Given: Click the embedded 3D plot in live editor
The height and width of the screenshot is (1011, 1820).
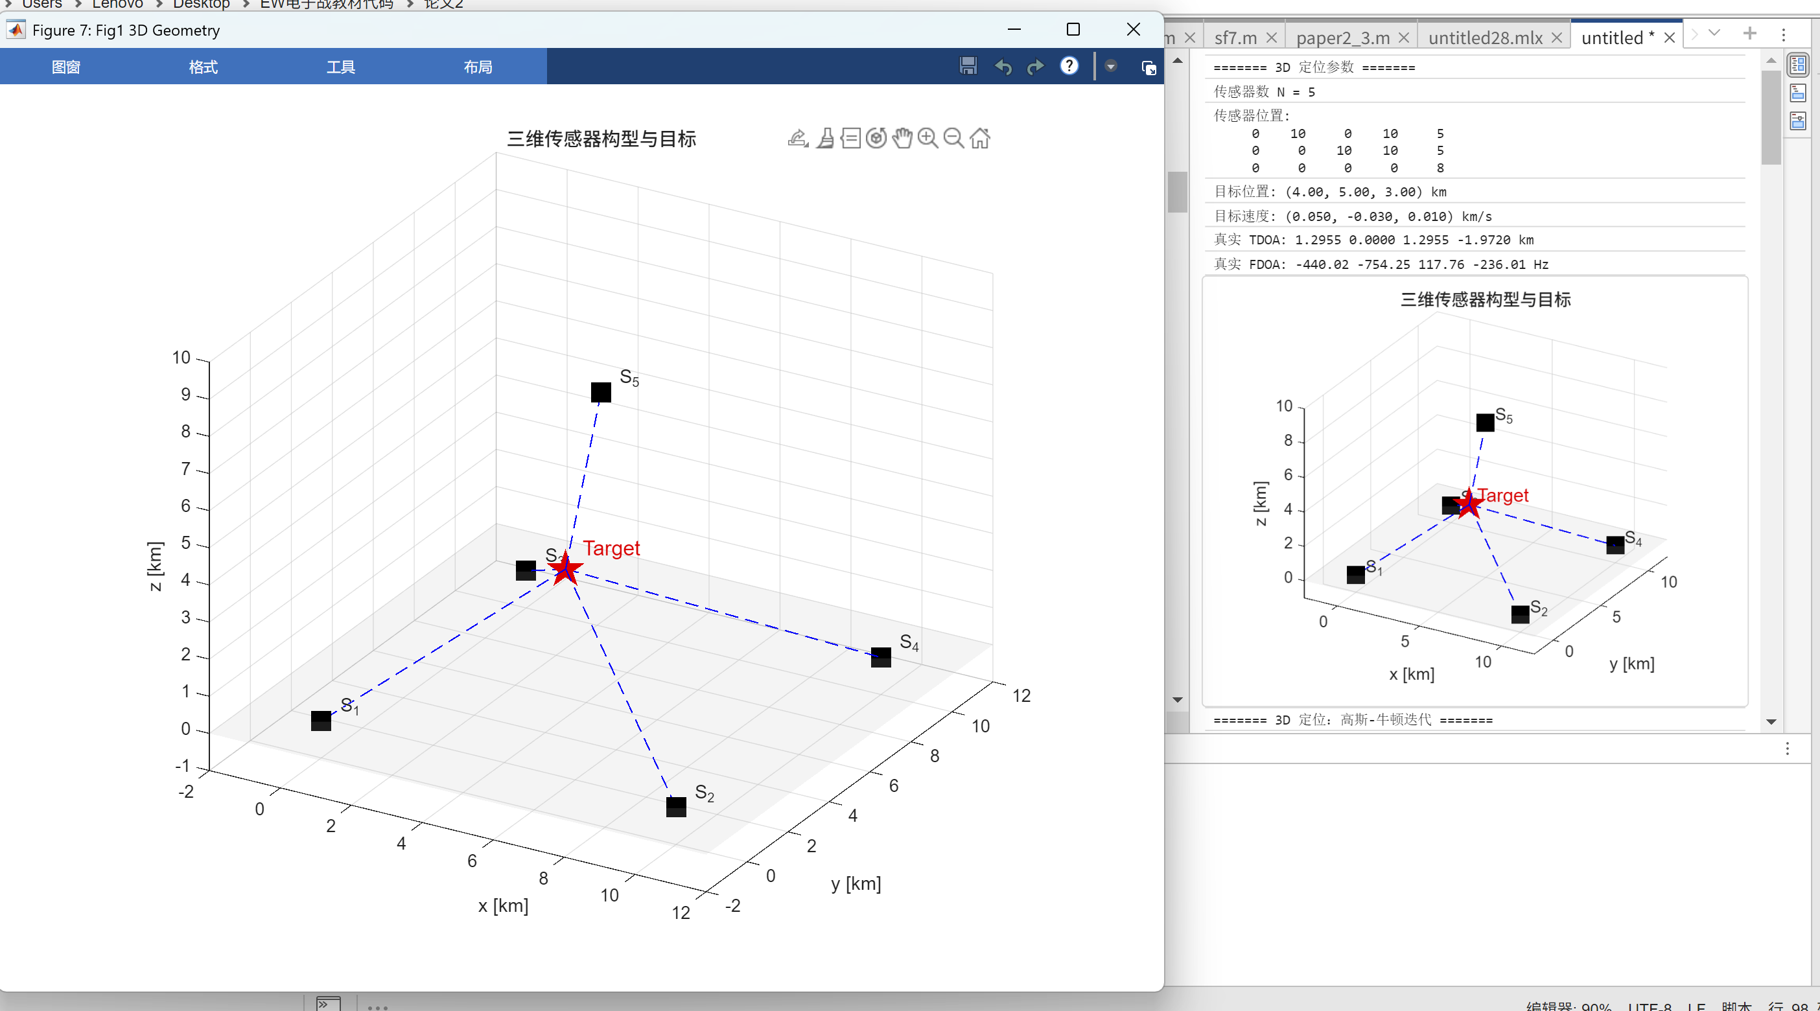Looking at the screenshot, I should click(1475, 491).
